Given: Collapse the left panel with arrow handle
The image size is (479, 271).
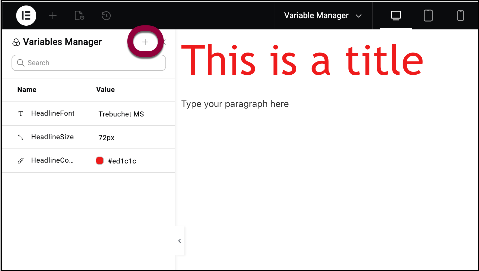Looking at the screenshot, I should point(180,241).
